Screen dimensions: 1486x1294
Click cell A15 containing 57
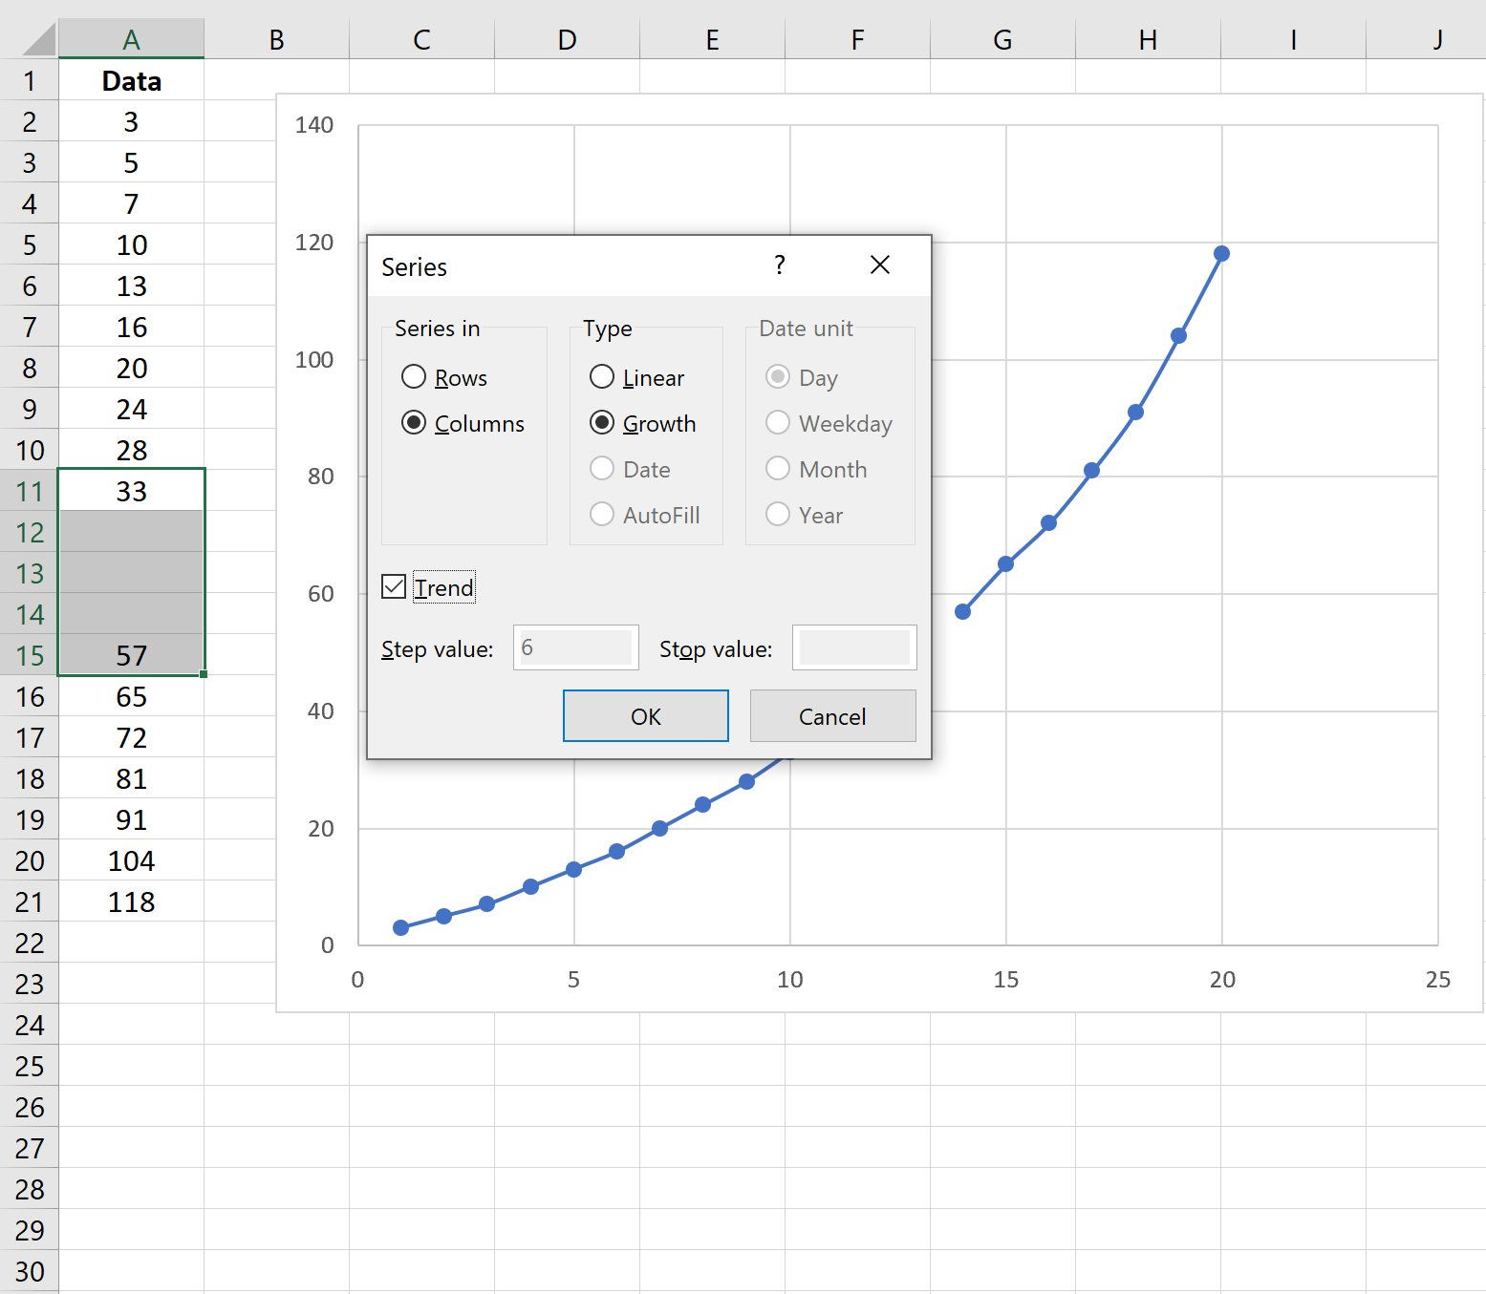point(131,655)
